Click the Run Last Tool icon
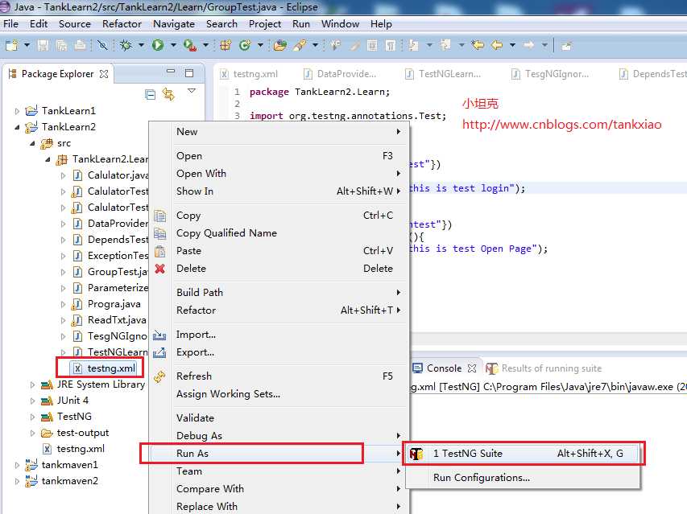This screenshot has height=514, width=687. tap(190, 45)
